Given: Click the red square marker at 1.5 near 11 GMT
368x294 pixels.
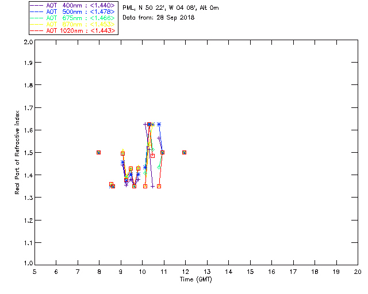Looking at the screenshot, I should [x=162, y=152].
